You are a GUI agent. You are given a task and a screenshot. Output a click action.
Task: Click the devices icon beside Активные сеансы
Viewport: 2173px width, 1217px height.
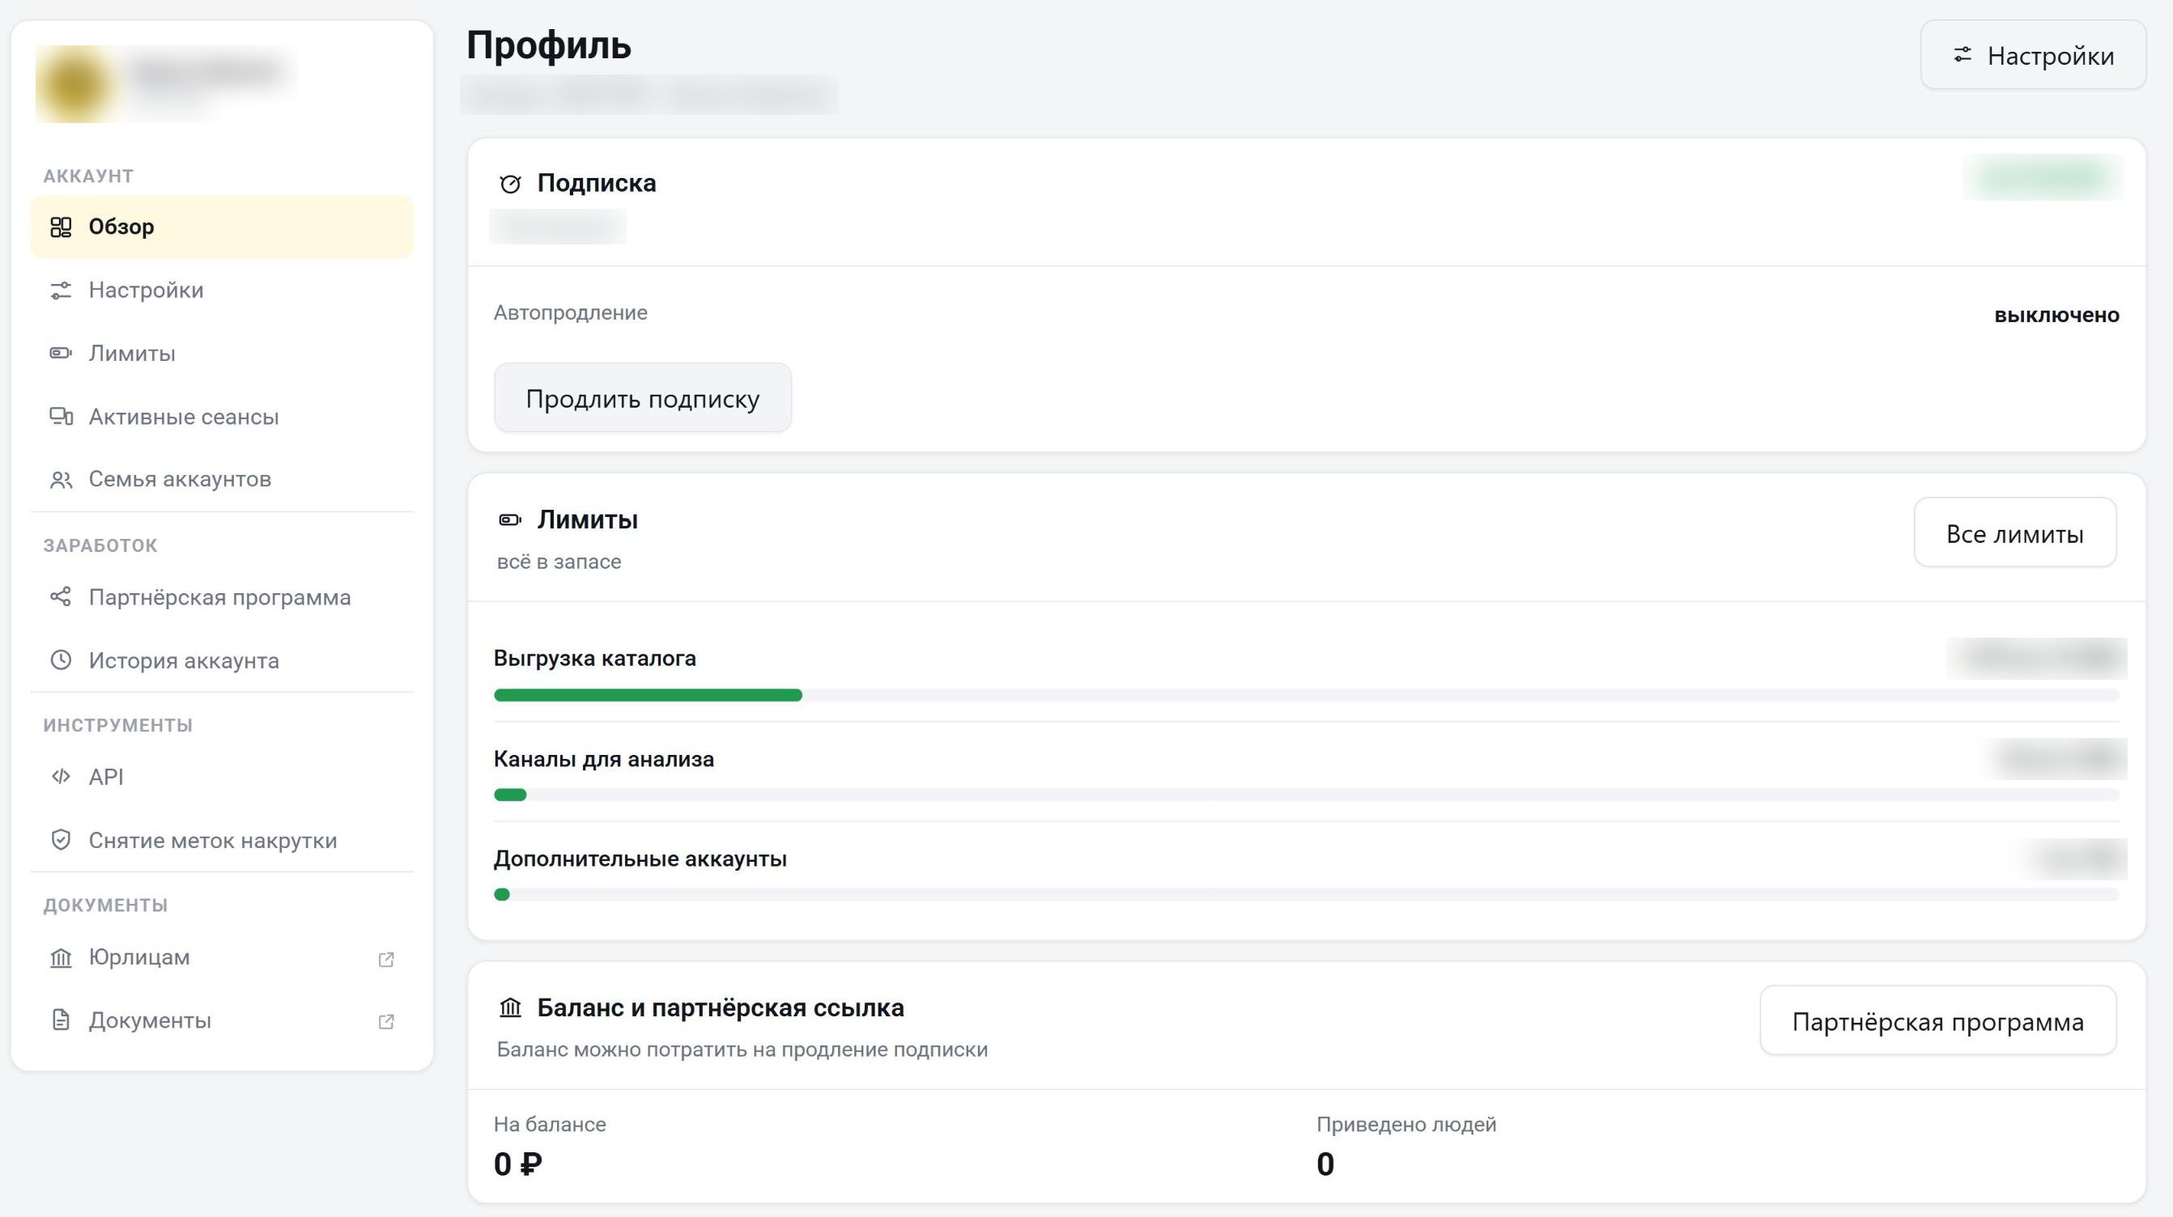coord(61,416)
